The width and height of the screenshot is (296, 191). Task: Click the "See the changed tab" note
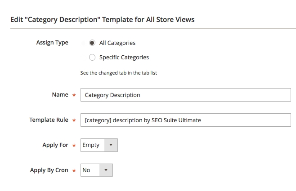[118, 73]
